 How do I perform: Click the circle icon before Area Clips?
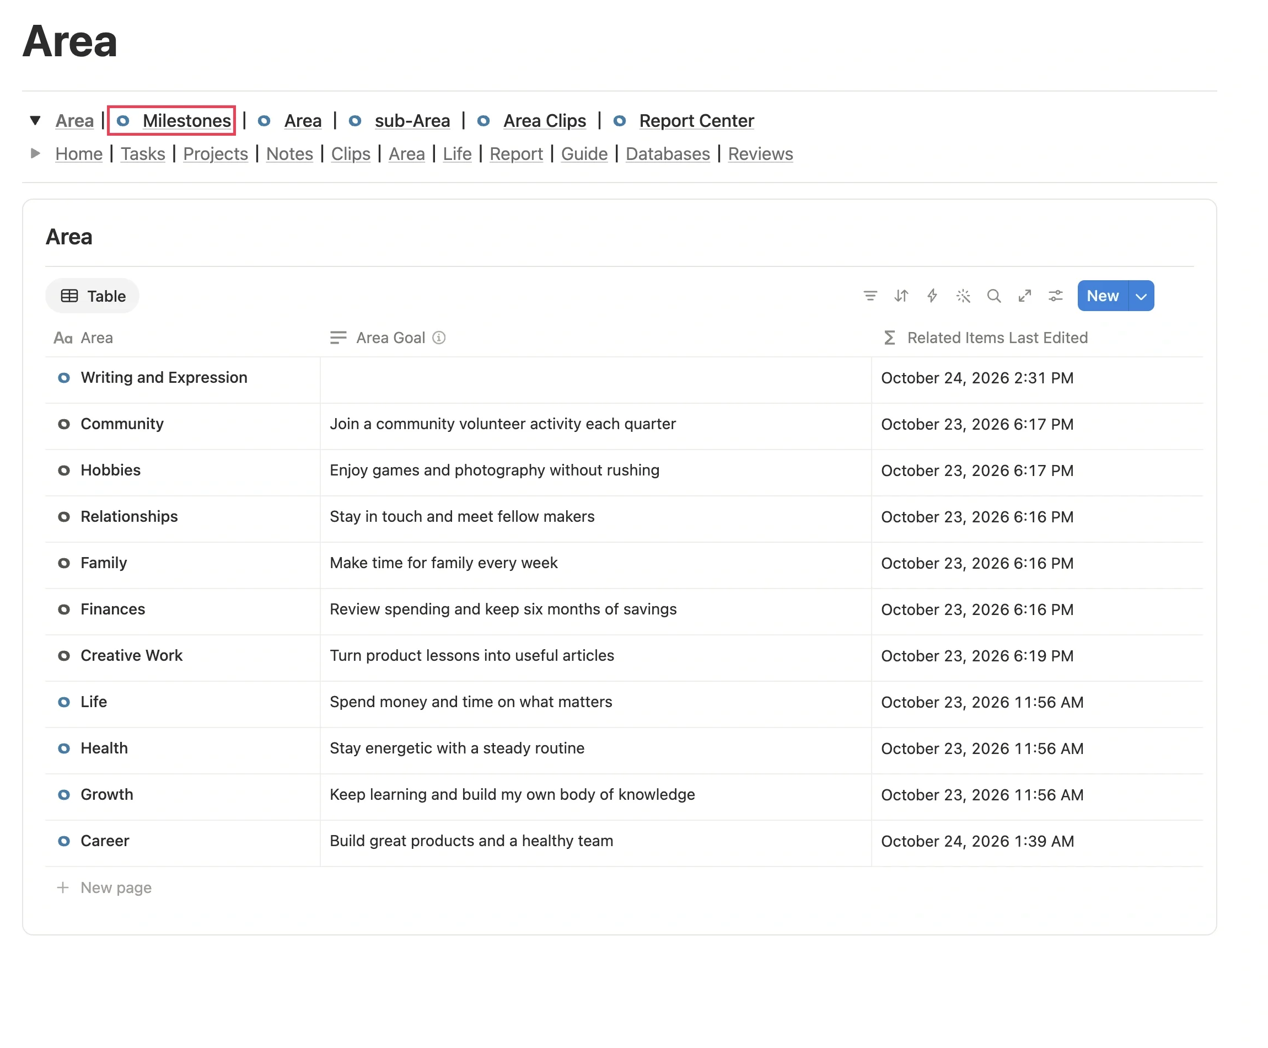tap(483, 121)
